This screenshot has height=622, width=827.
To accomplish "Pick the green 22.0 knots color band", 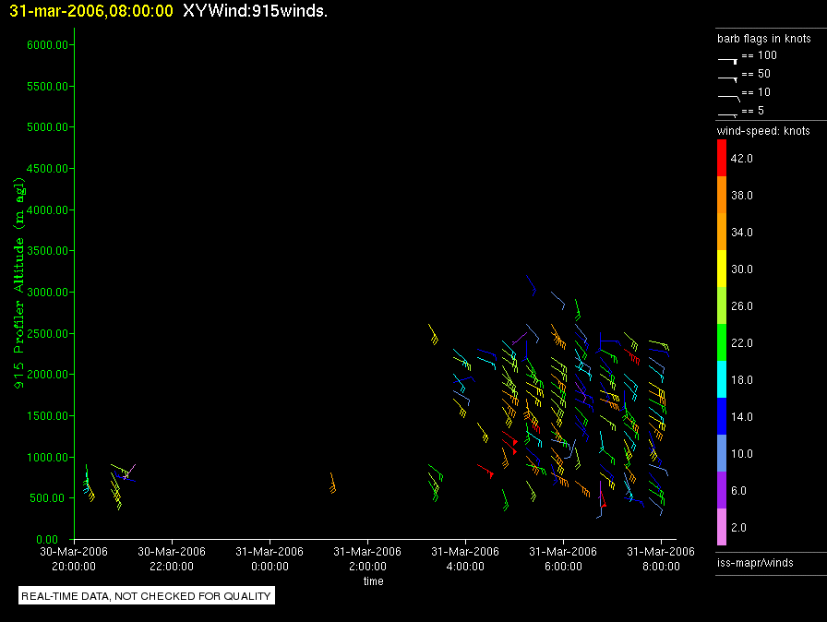I will coord(723,342).
